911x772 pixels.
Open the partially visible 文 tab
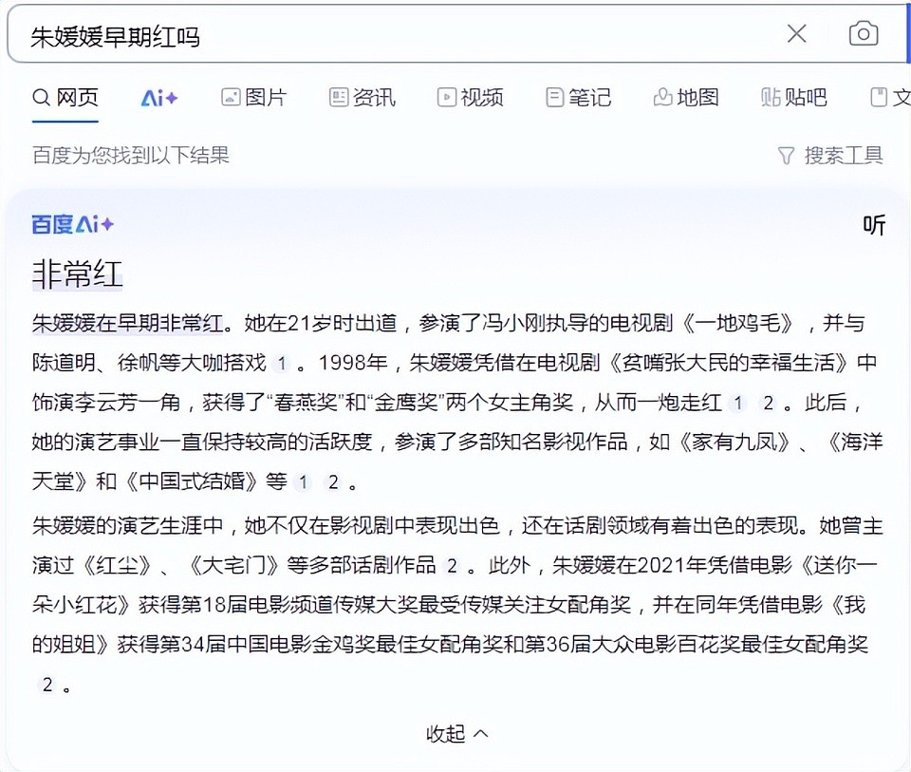point(890,97)
